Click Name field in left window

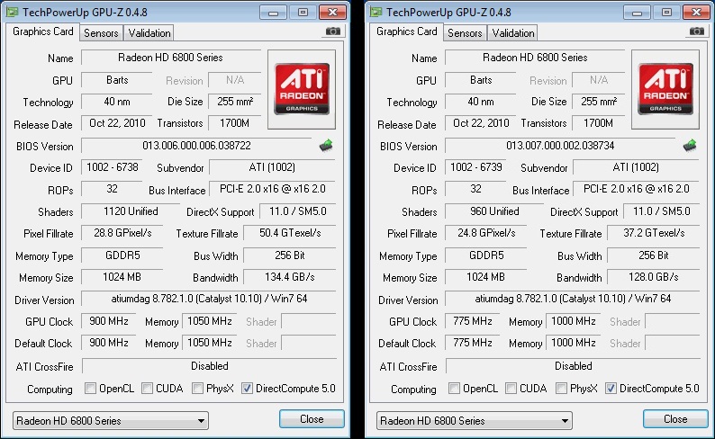[170, 58]
